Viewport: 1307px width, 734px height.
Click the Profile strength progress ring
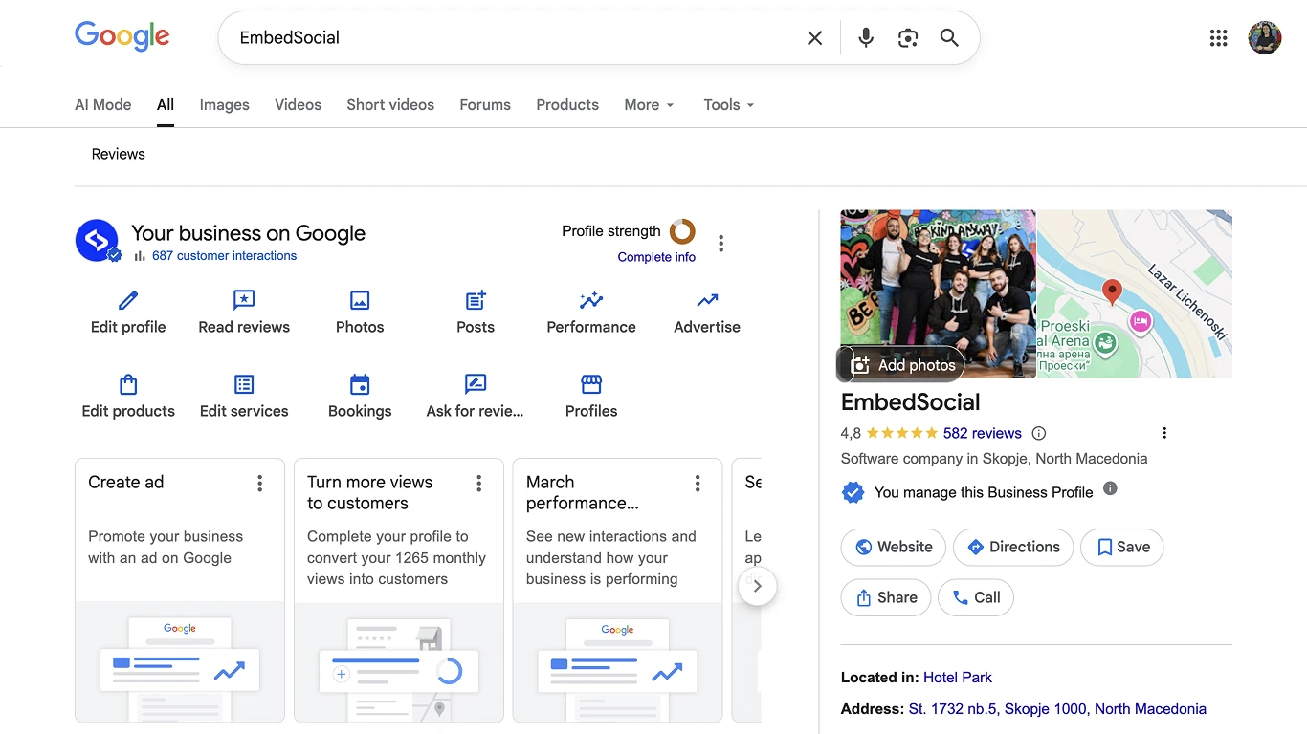[682, 230]
